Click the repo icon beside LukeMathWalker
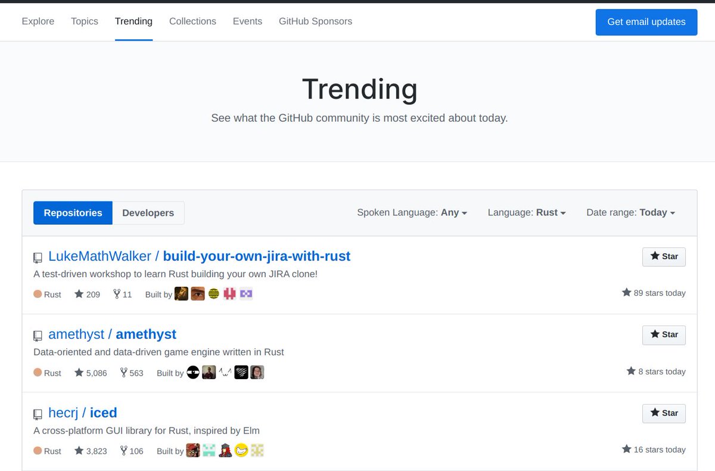Screen dimensions: 715x471 click(x=38, y=258)
